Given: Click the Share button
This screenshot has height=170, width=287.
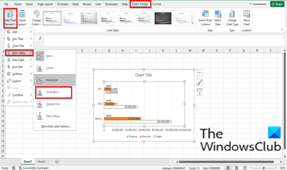Looking at the screenshot, I should [x=277, y=4].
